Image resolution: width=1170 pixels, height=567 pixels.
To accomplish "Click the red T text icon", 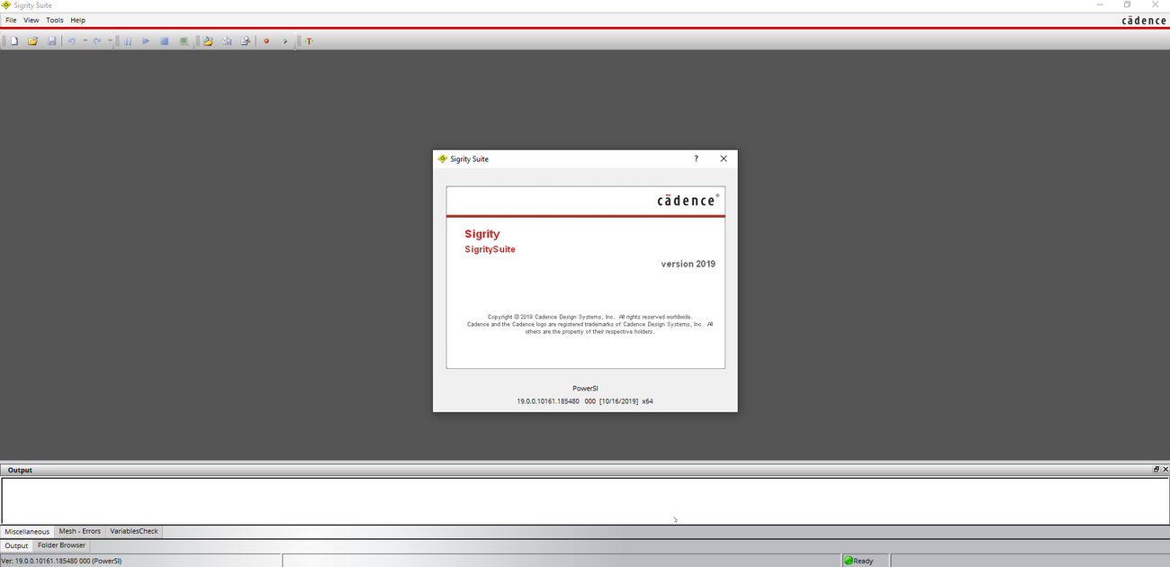I will [x=309, y=41].
